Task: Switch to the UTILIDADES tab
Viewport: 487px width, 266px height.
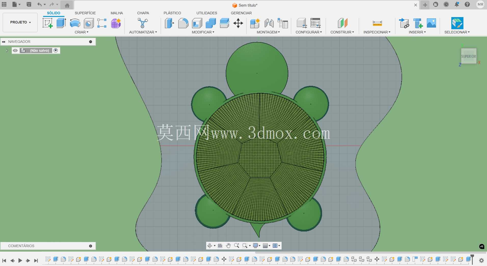Action: tap(207, 13)
